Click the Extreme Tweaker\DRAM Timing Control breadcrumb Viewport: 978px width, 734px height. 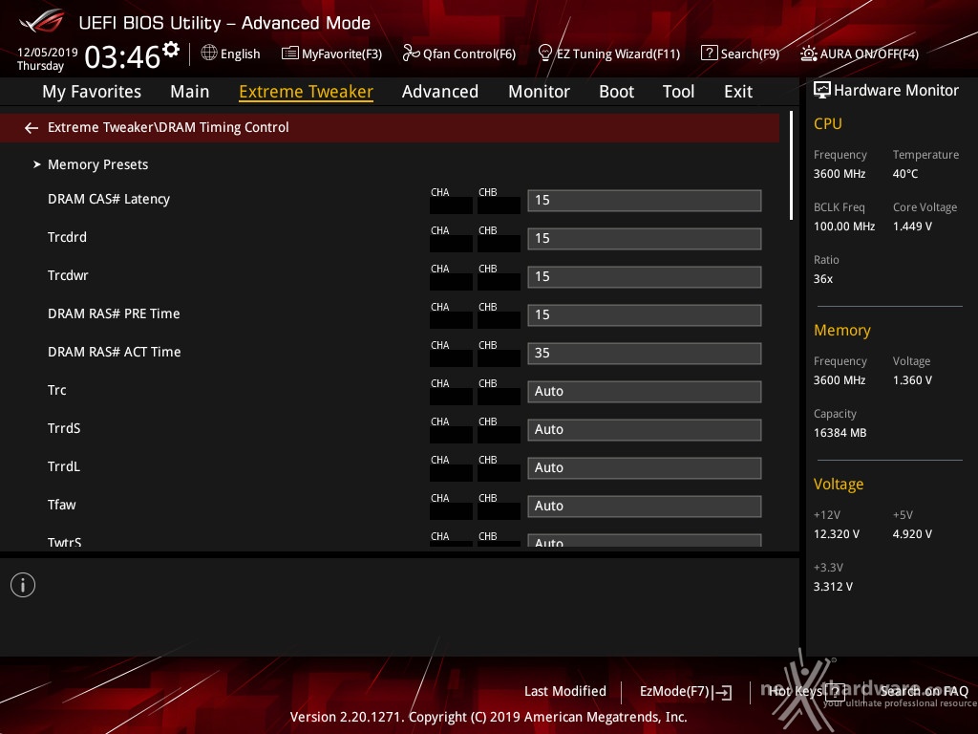[x=168, y=127]
